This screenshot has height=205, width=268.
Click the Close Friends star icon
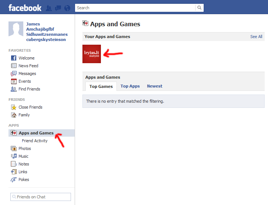coord(14,107)
